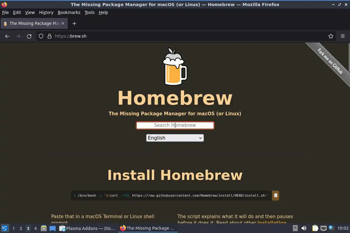Click the network monitor tray icon
Screen dimensions: 350x233
(324, 228)
